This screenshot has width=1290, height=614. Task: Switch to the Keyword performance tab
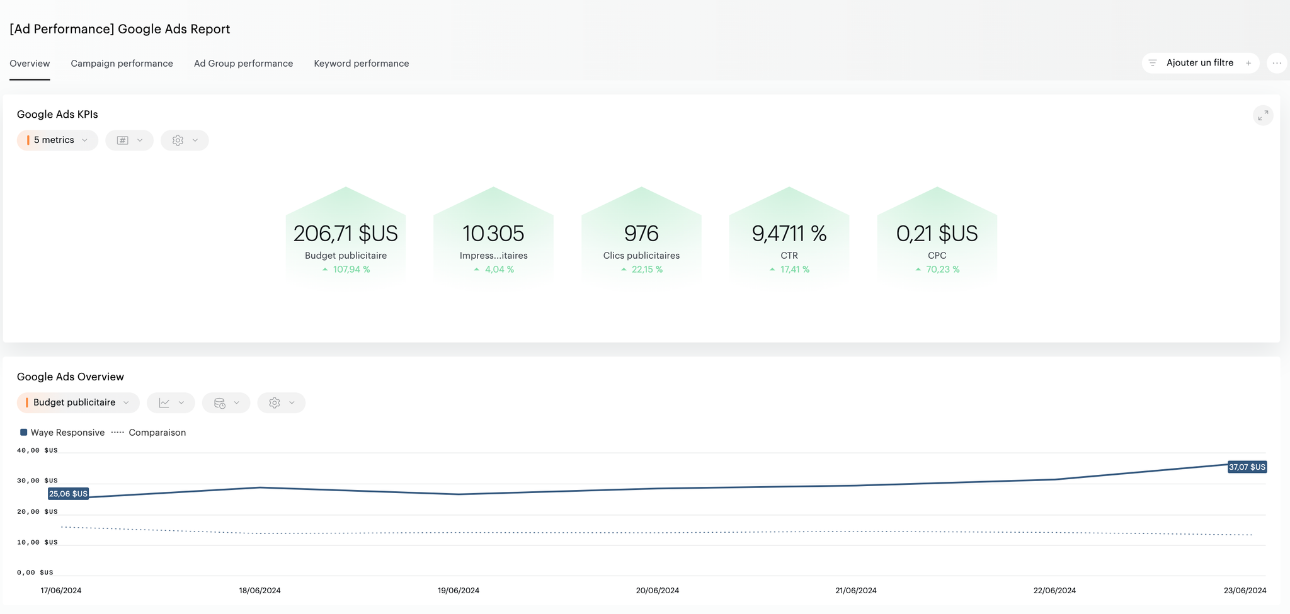tap(362, 64)
